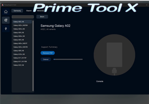Select Galaxy A03s | All entry
Image resolution: width=149 pixels, height=104 pixels.
pos(22,29)
